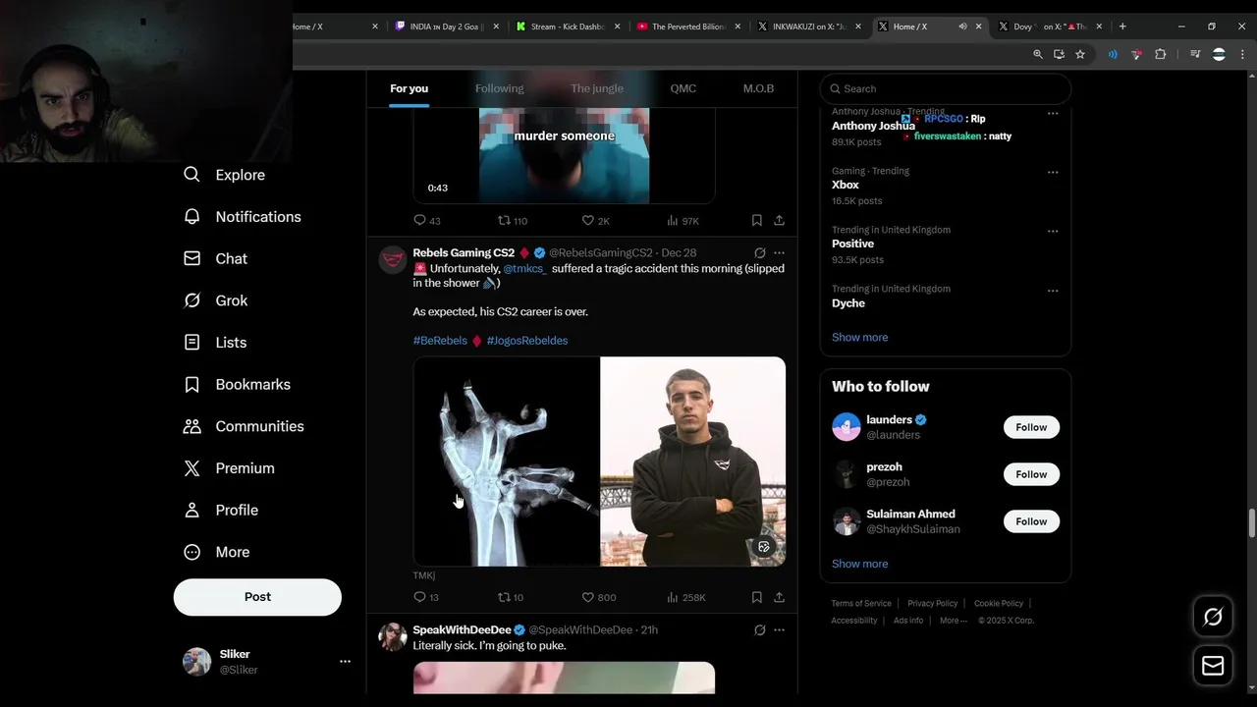The height and width of the screenshot is (707, 1257).
Task: Open the #JogosRebeldes hashtag
Action: [x=527, y=341]
